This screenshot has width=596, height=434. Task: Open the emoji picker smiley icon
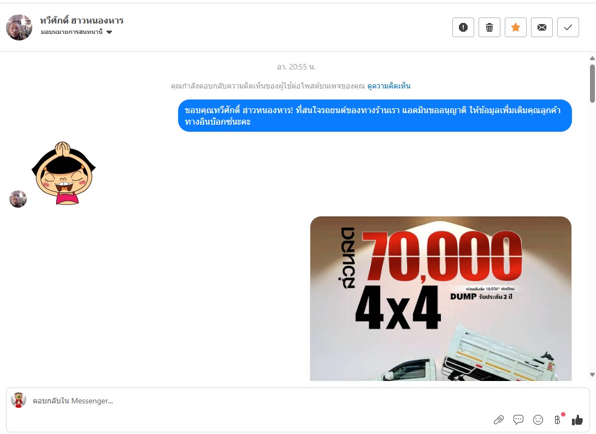click(x=538, y=420)
